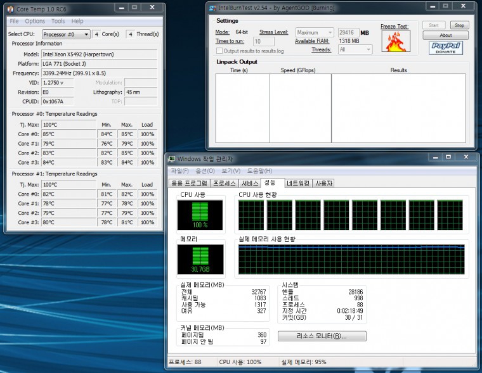482x373 pixels.
Task: Click the last CPU core history graph
Action: [x=450, y=215]
